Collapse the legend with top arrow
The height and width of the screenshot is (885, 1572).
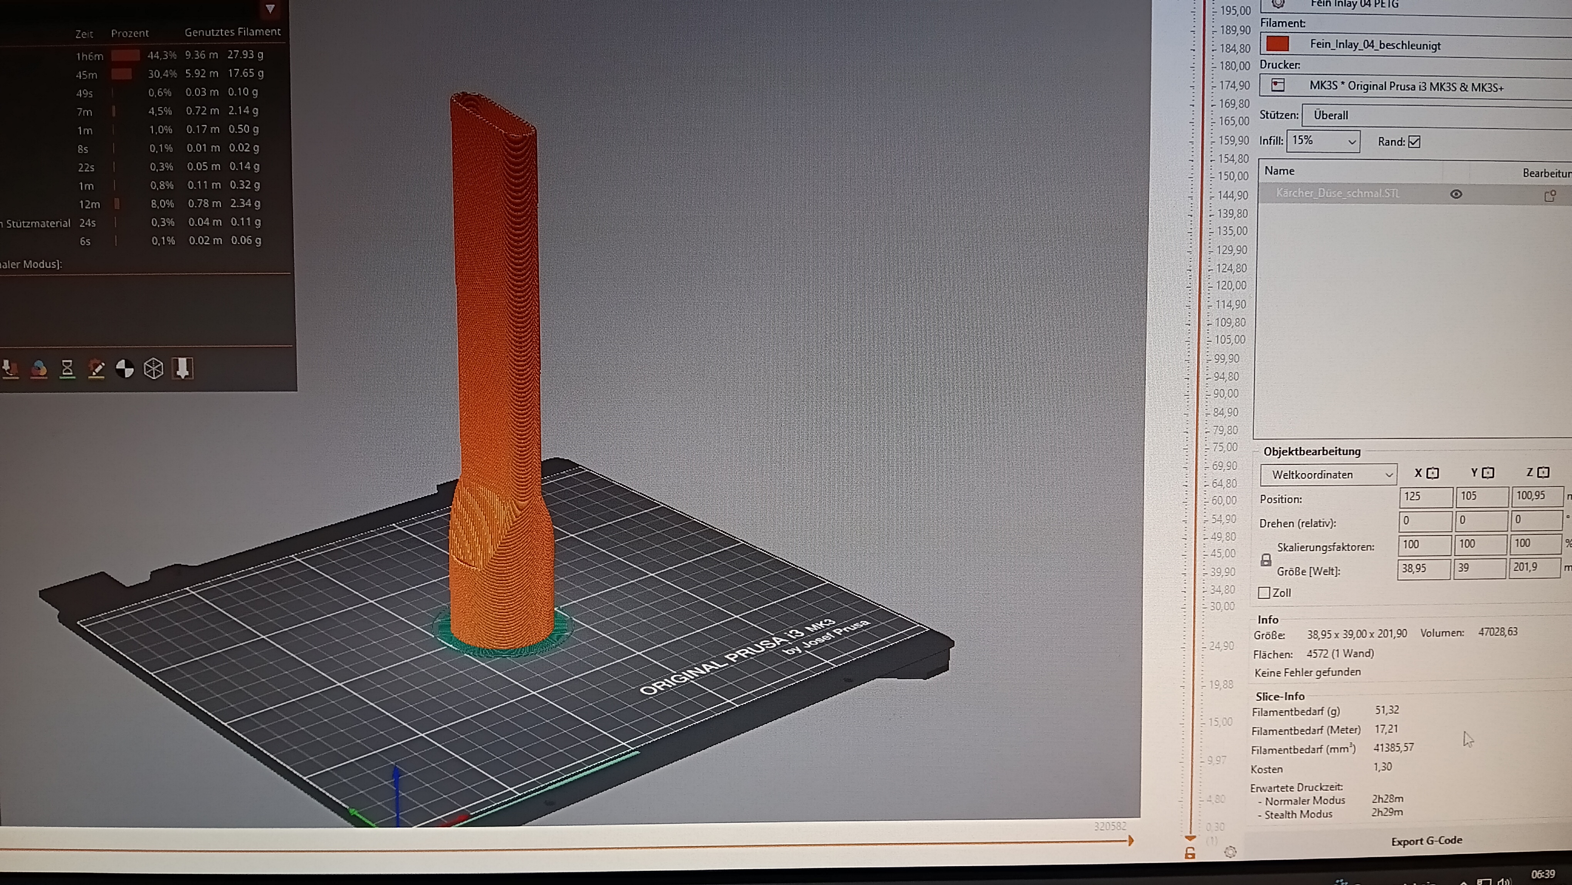(270, 9)
